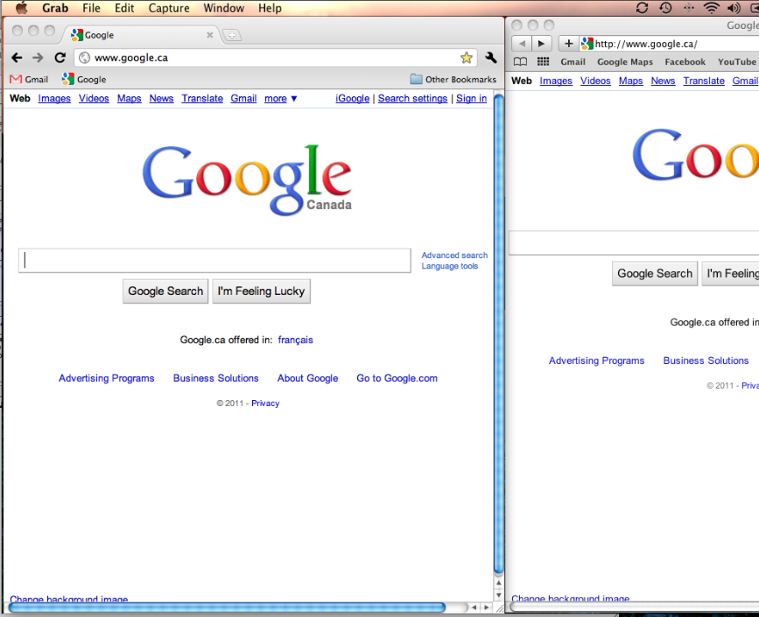The width and height of the screenshot is (759, 617).
Task: Open the File menu
Action: coord(91,8)
